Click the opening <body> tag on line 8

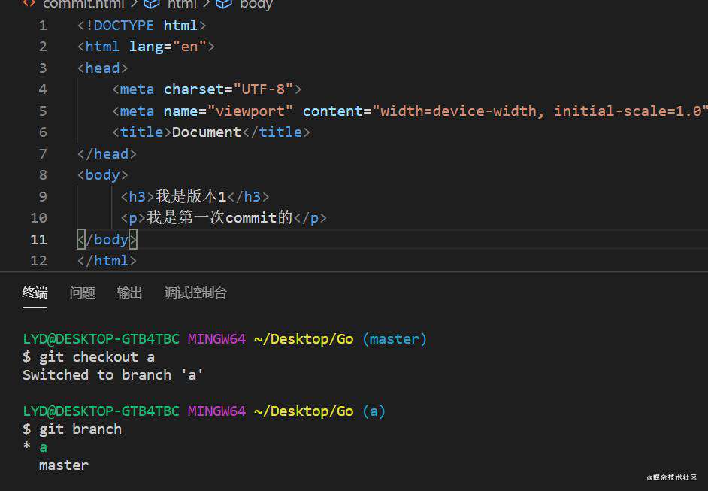102,174
